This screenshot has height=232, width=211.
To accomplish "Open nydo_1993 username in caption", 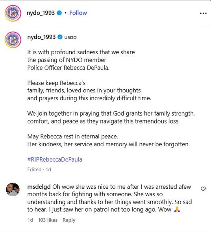I will coord(41,37).
